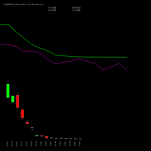Viewport: 151px width, 151px height.
Task: Click the high value H: 0.35
Action: click(76, 8)
